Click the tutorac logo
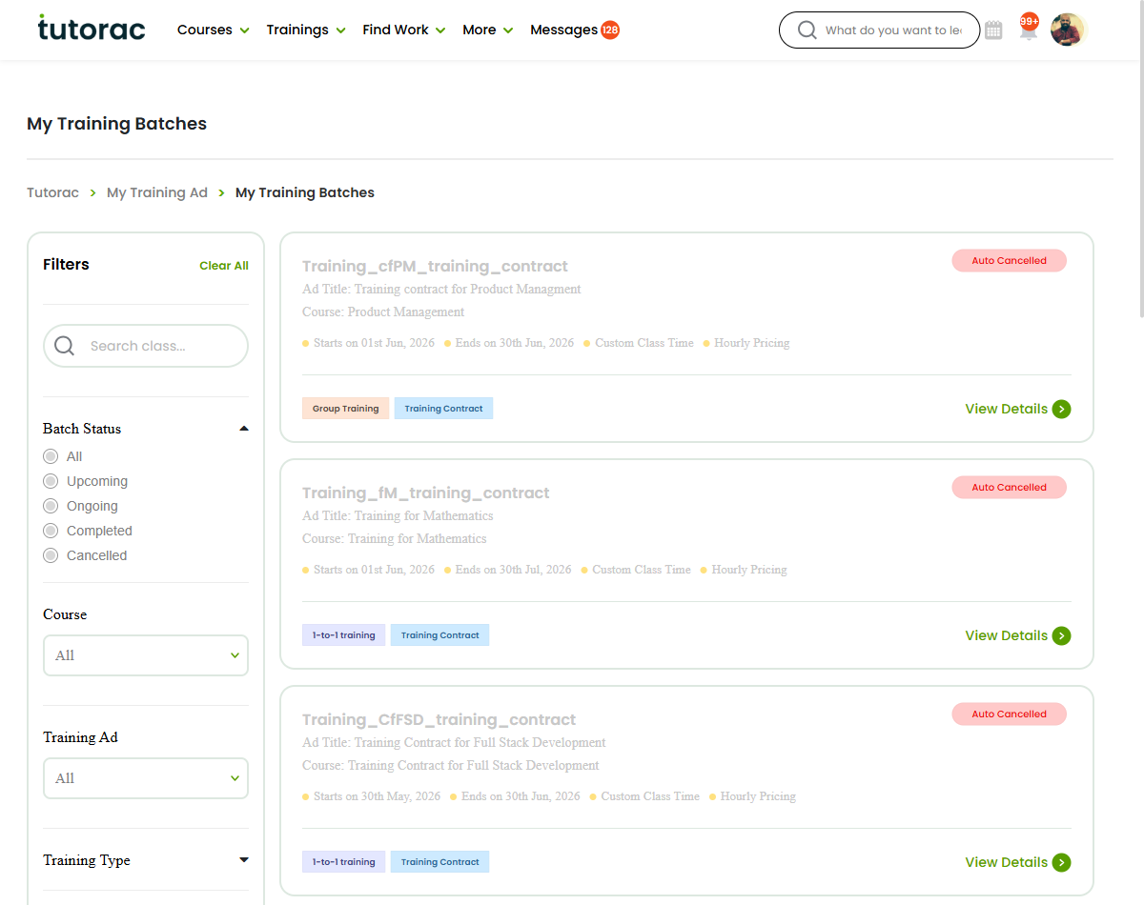1144x905 pixels. point(92,29)
